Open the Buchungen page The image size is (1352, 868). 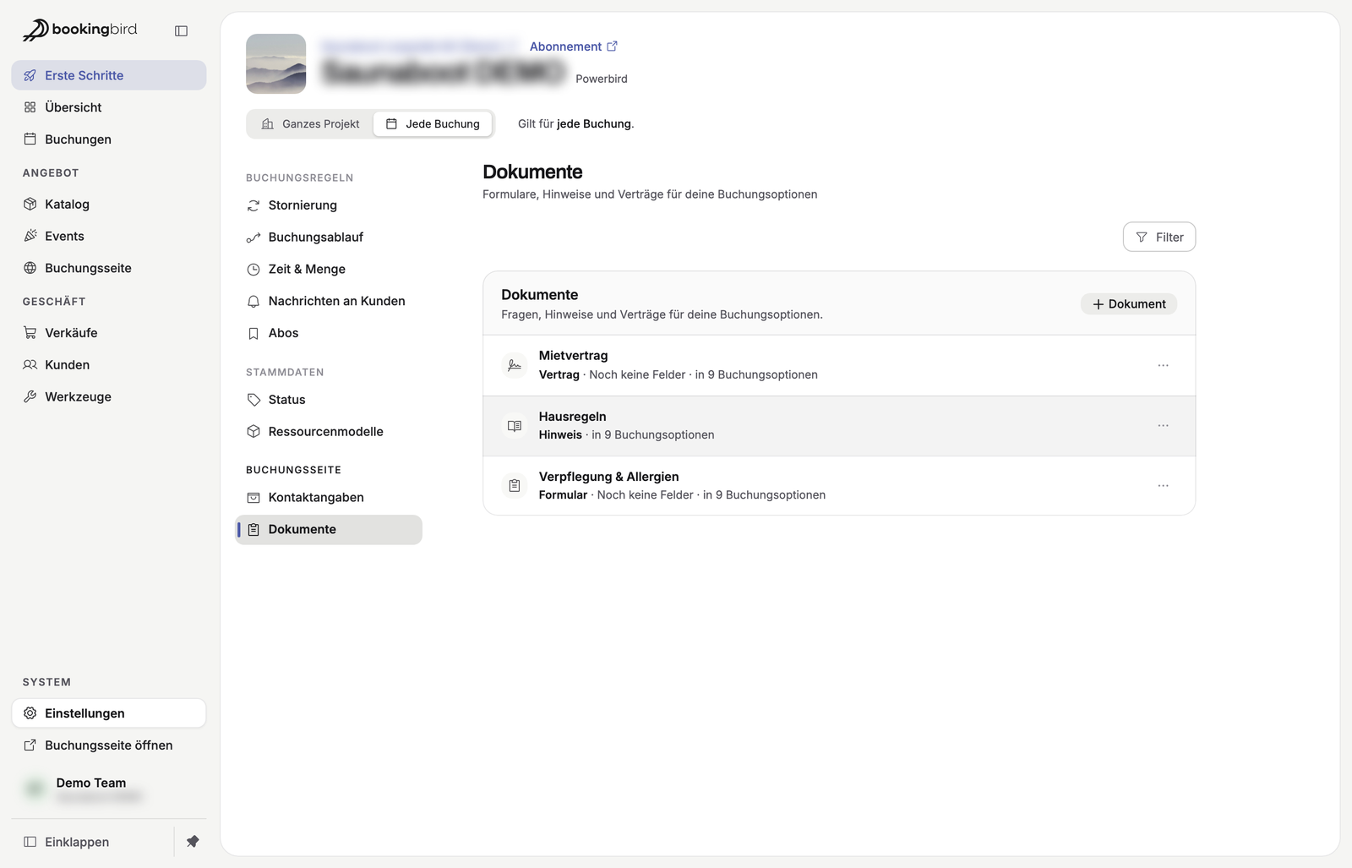point(109,139)
